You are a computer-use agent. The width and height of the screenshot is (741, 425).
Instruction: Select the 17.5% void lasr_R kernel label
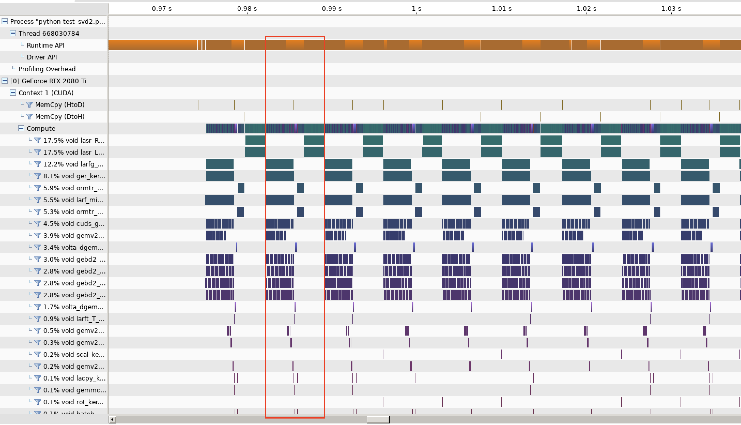[x=74, y=140]
